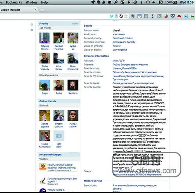Close the Google Translate tab

pos(35,10)
